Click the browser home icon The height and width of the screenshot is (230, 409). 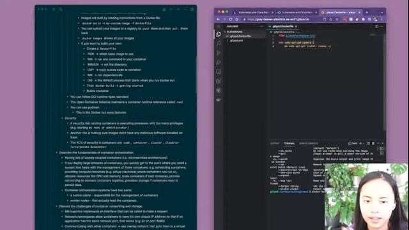coord(237,19)
